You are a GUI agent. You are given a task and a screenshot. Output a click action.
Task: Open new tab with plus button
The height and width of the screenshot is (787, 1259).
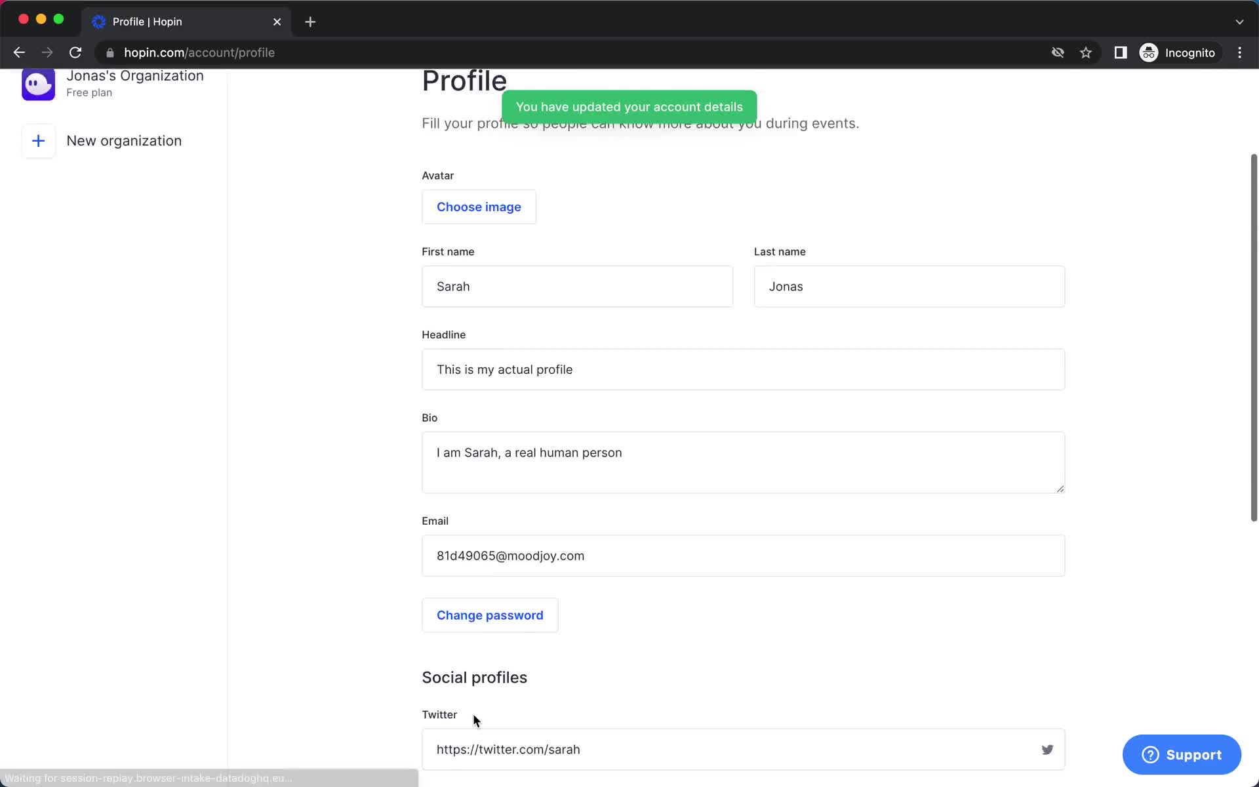click(x=310, y=21)
